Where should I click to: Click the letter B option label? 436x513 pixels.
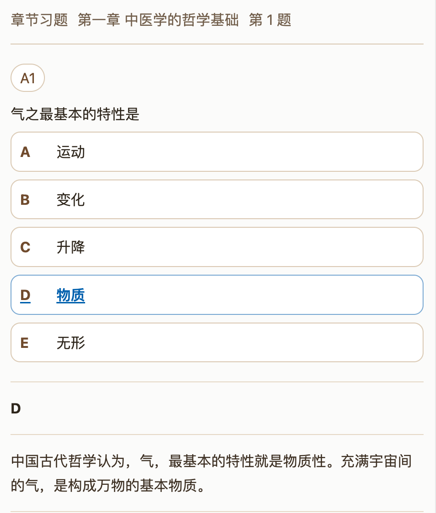click(25, 200)
